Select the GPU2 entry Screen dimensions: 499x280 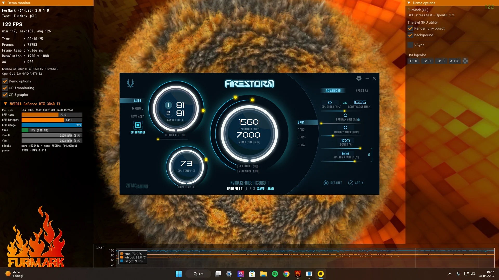coord(301,130)
